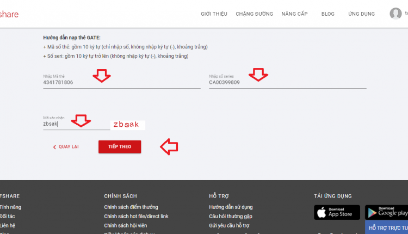Focus the Nhập số series input field

(x=288, y=82)
